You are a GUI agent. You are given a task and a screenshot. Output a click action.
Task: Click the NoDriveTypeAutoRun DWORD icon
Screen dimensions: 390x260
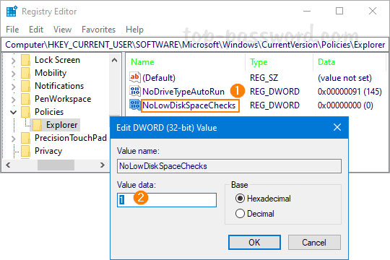pyautogui.click(x=135, y=91)
